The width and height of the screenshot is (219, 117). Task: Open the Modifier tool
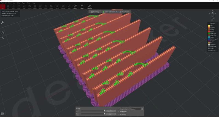coord(40,7)
